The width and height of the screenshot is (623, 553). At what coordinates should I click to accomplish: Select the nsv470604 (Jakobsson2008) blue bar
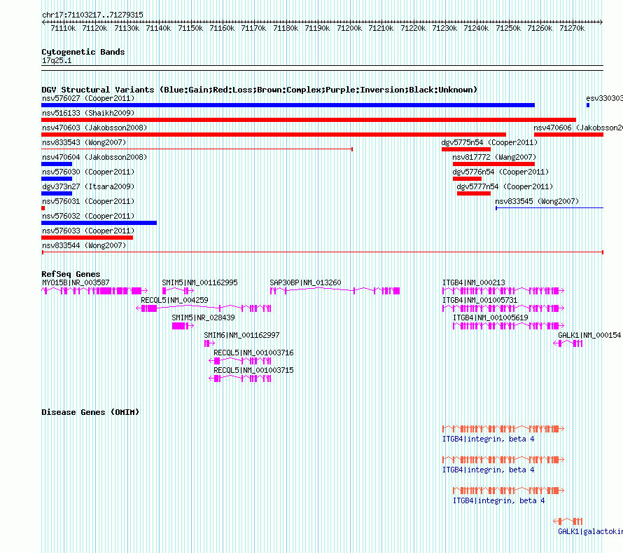click(x=57, y=164)
